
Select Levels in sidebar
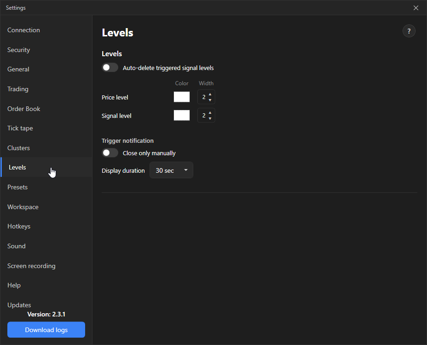pos(46,167)
